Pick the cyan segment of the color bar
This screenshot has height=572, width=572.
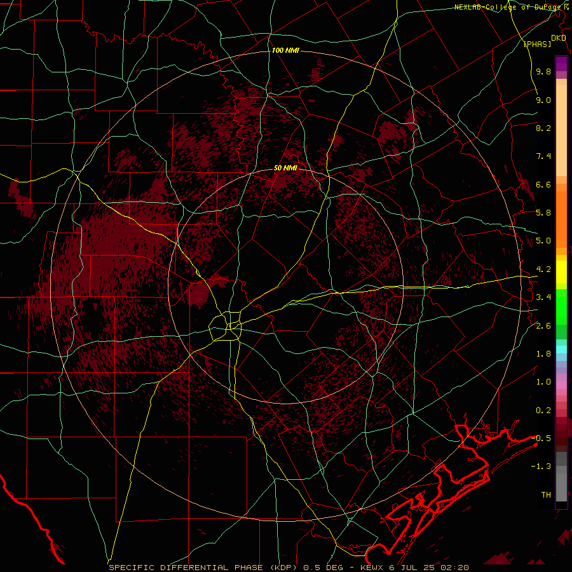point(561,350)
